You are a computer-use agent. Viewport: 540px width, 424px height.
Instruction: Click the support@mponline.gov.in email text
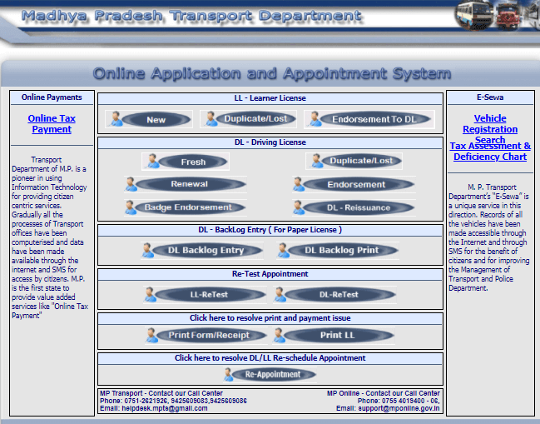pos(399,408)
